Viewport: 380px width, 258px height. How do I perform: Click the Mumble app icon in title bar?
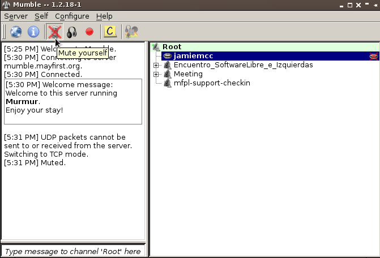tap(6, 5)
